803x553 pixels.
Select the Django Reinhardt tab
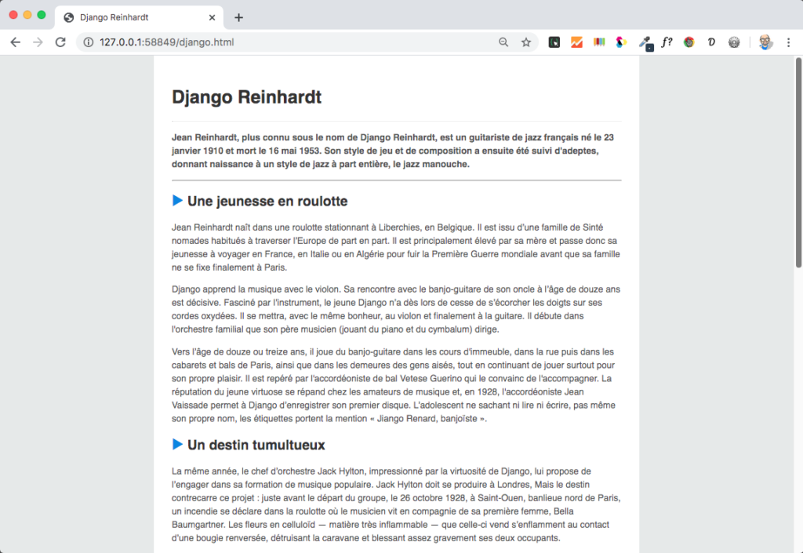pos(139,17)
